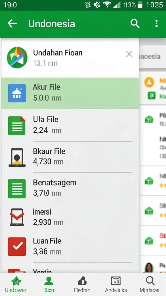166x296 pixels.
Task: Tap the Luan File red checkmark icon
Action: pos(17,247)
